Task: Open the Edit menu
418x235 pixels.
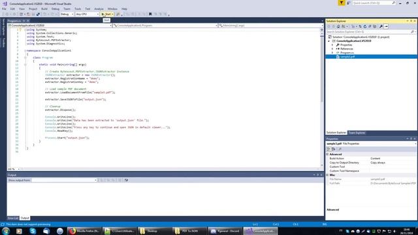Action: 12,8
